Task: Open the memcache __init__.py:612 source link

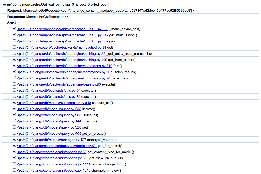Action: (63, 35)
